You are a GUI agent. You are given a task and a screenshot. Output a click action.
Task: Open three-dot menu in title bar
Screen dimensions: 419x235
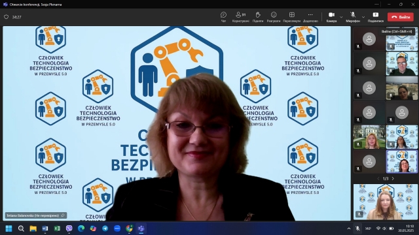(376, 5)
